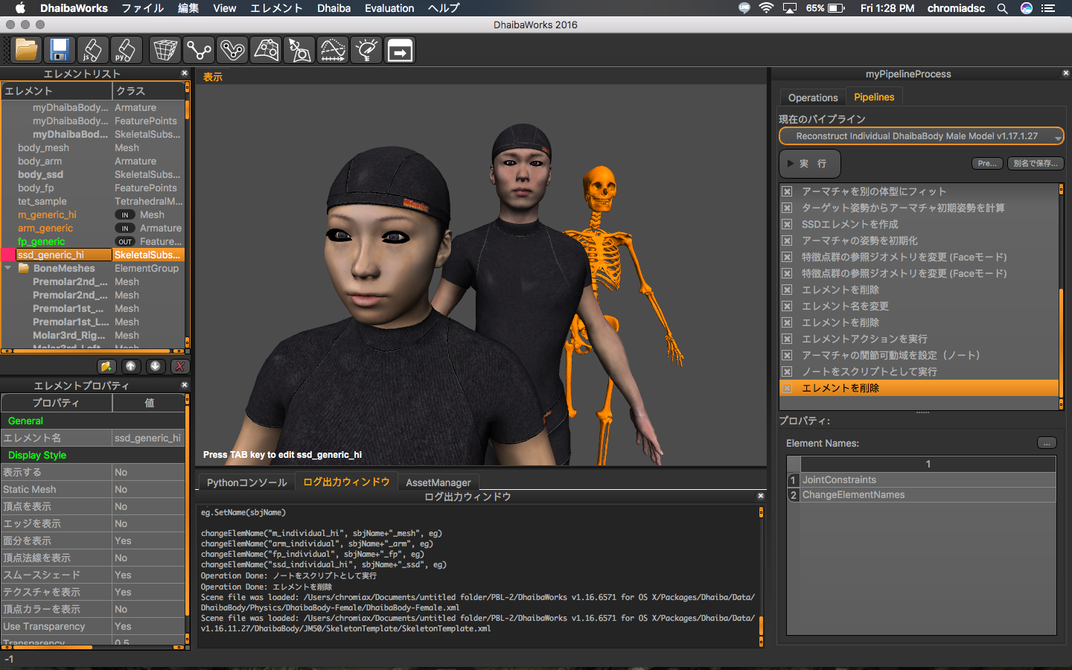Image resolution: width=1072 pixels, height=670 pixels.
Task: Open the ファイル menu
Action: click(143, 8)
